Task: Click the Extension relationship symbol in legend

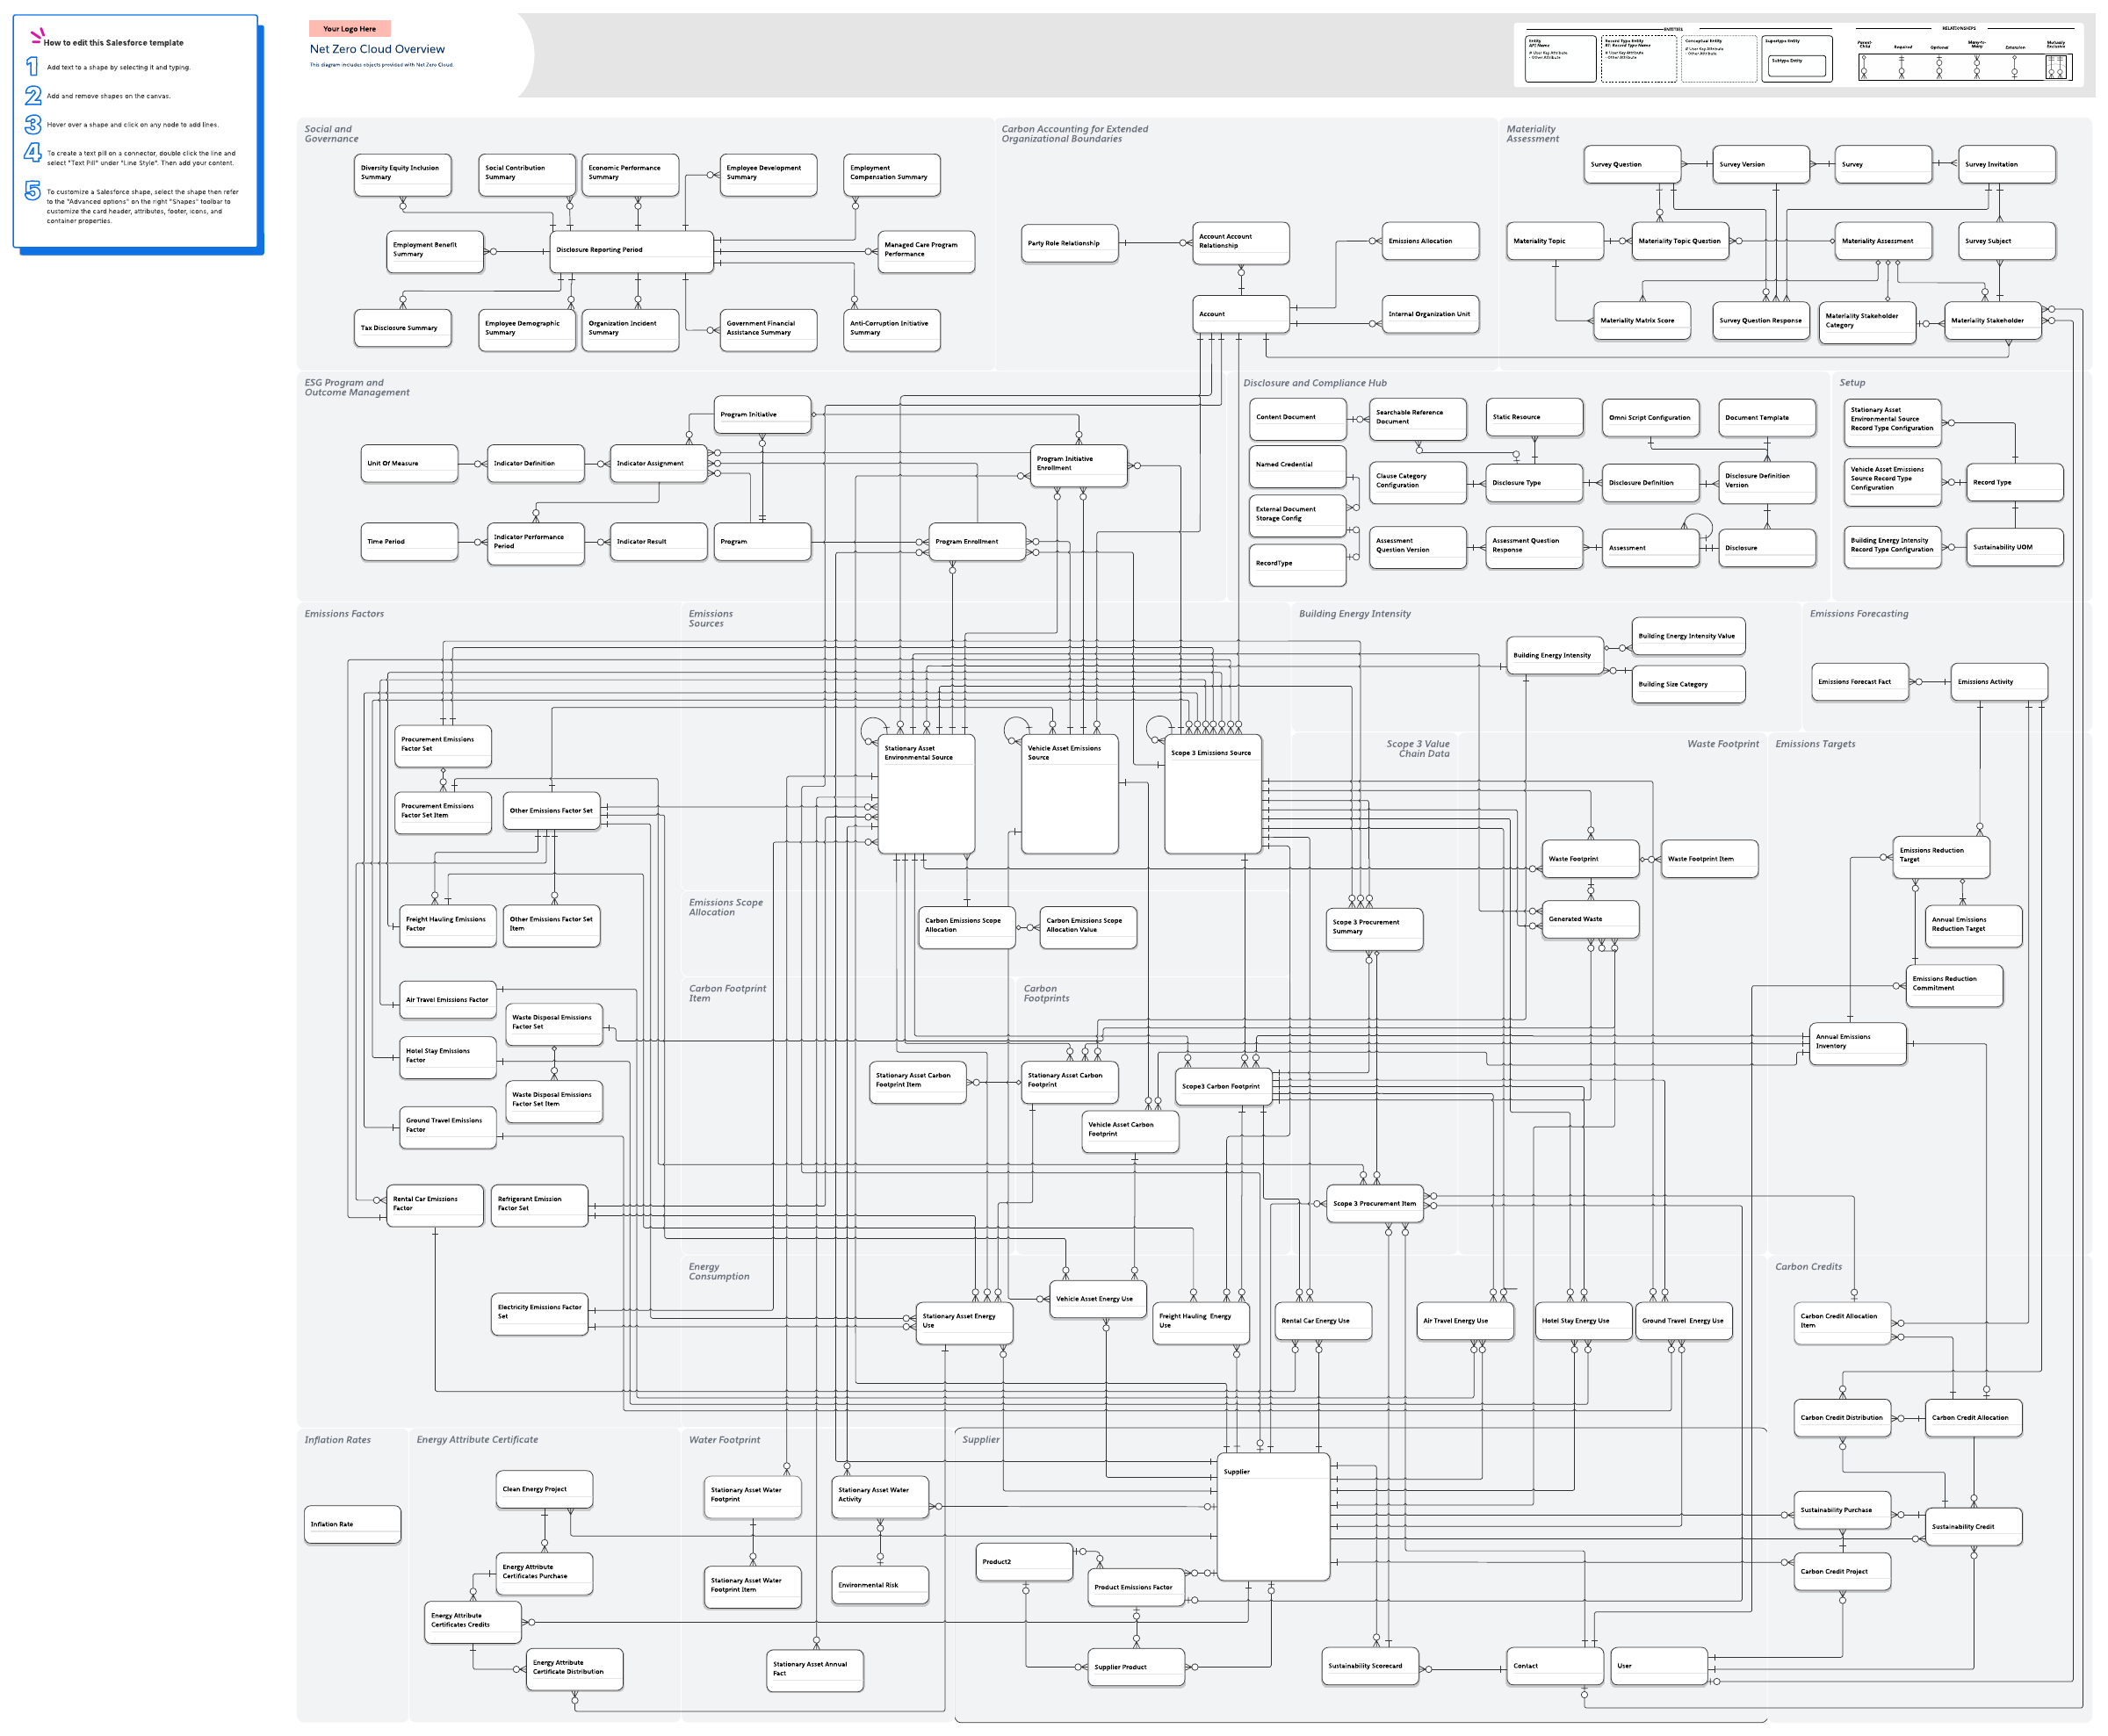Action: tap(2014, 67)
